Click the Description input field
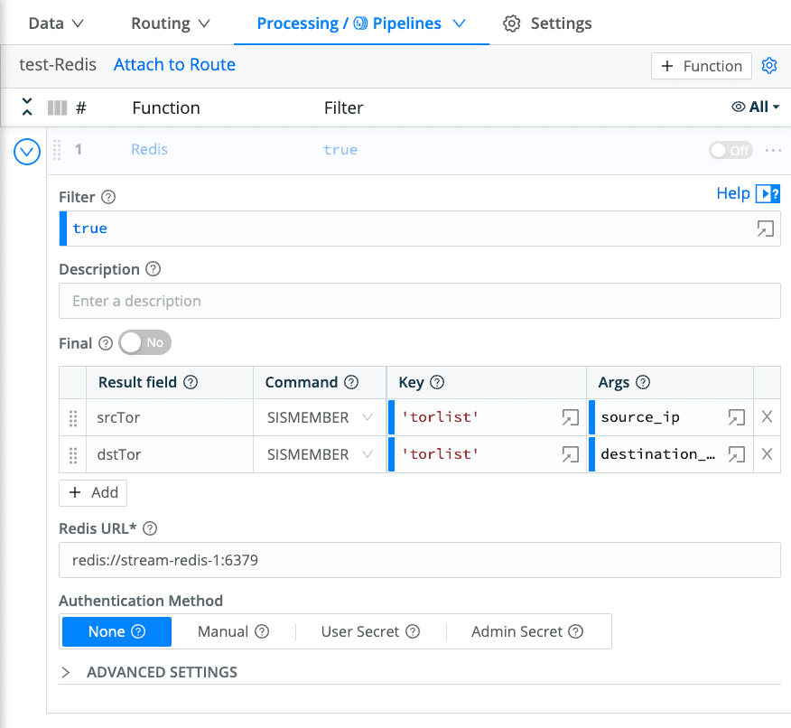 pyautogui.click(x=419, y=301)
